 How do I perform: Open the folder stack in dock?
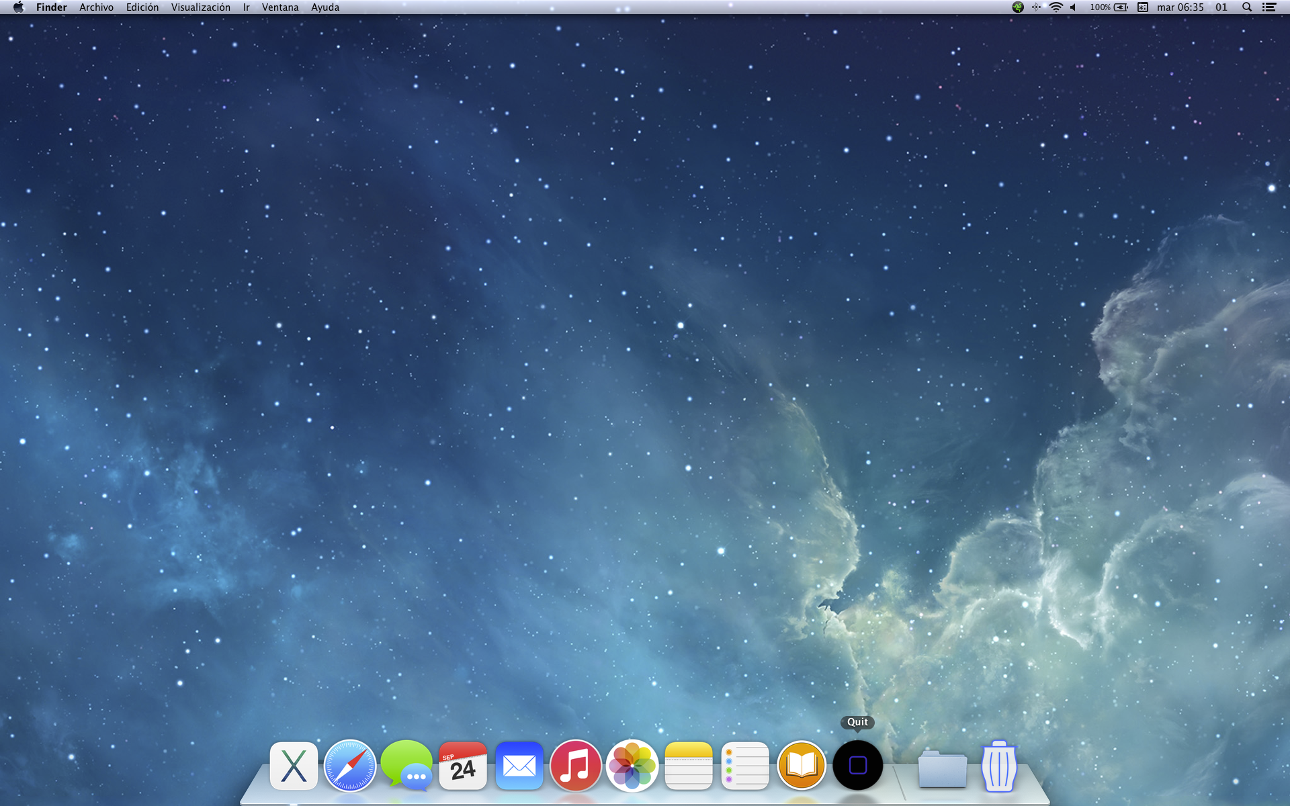pos(943,768)
